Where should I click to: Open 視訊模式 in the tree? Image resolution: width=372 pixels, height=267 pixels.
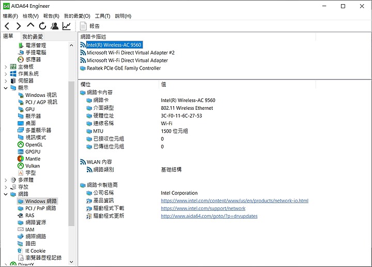[x=36, y=137]
